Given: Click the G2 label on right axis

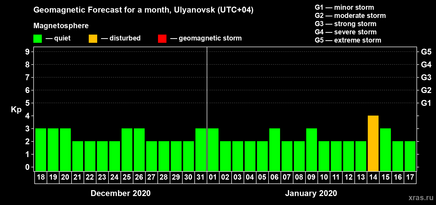Looking at the screenshot, I should tap(426, 90).
